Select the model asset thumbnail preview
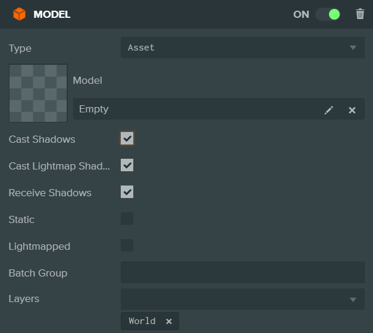This screenshot has height=333, width=373. [x=38, y=93]
